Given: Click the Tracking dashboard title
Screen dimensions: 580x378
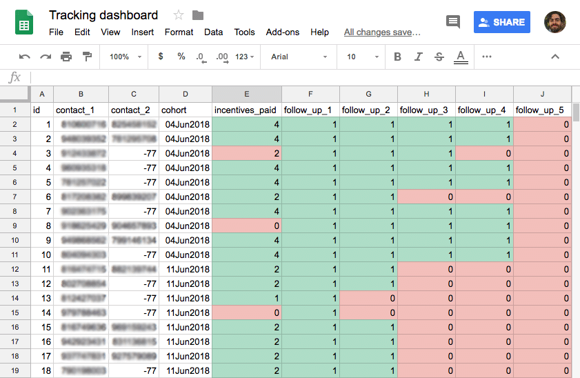Looking at the screenshot, I should [x=103, y=15].
